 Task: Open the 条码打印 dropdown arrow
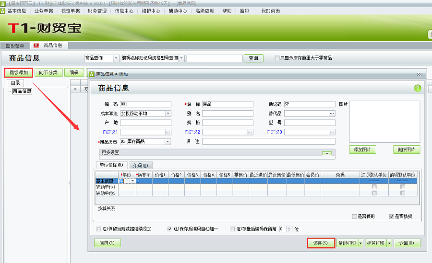pos(360,243)
